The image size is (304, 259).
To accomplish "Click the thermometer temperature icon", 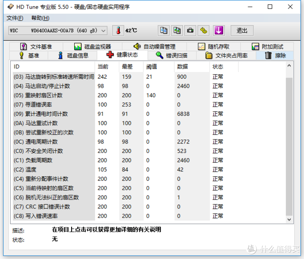I will click(x=118, y=30).
